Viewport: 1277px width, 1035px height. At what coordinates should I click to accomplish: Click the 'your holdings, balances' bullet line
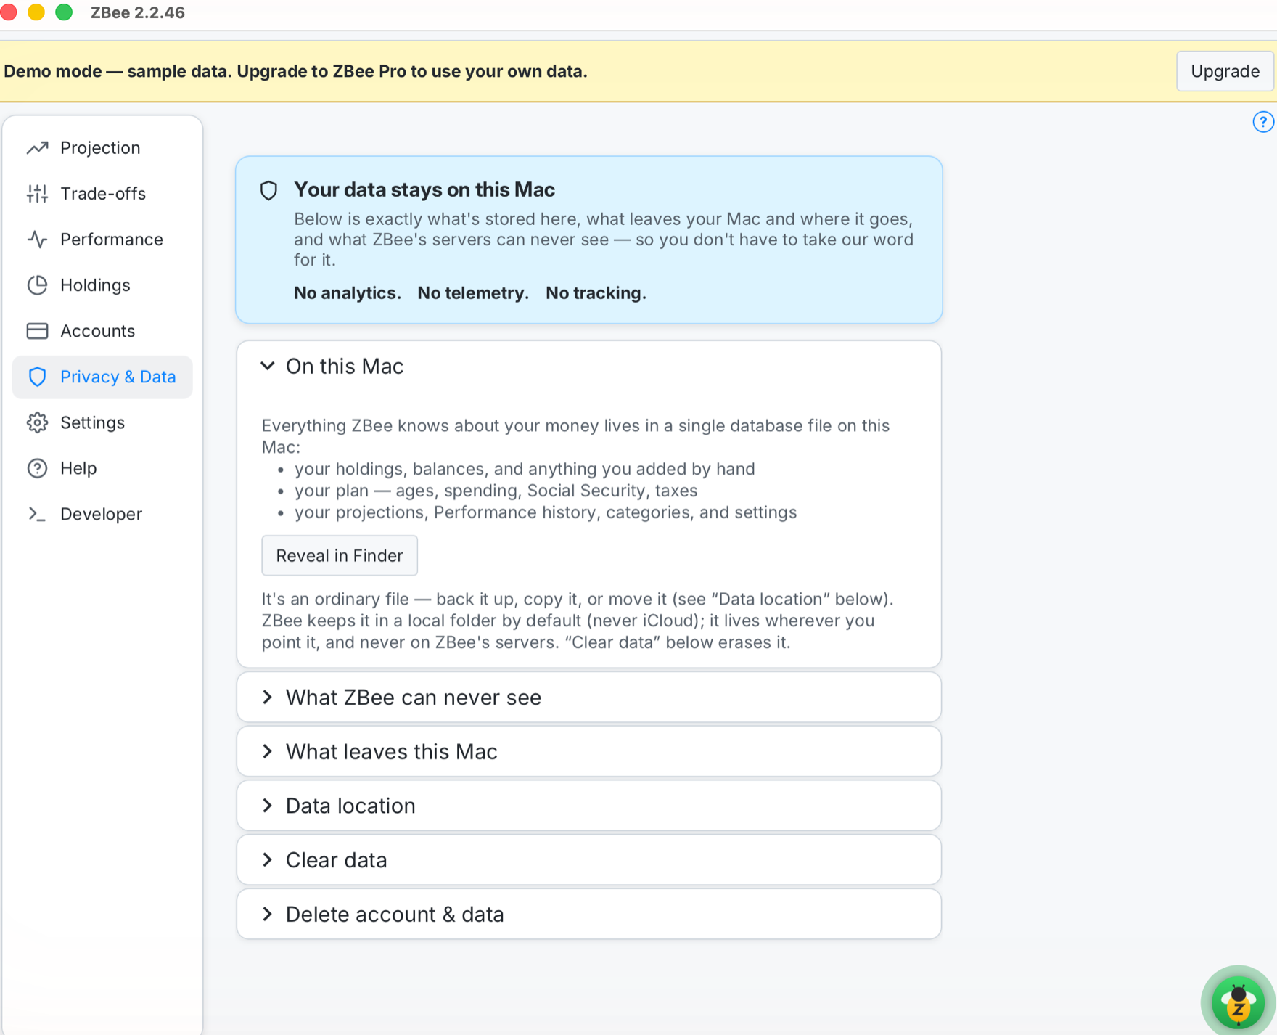coord(525,469)
